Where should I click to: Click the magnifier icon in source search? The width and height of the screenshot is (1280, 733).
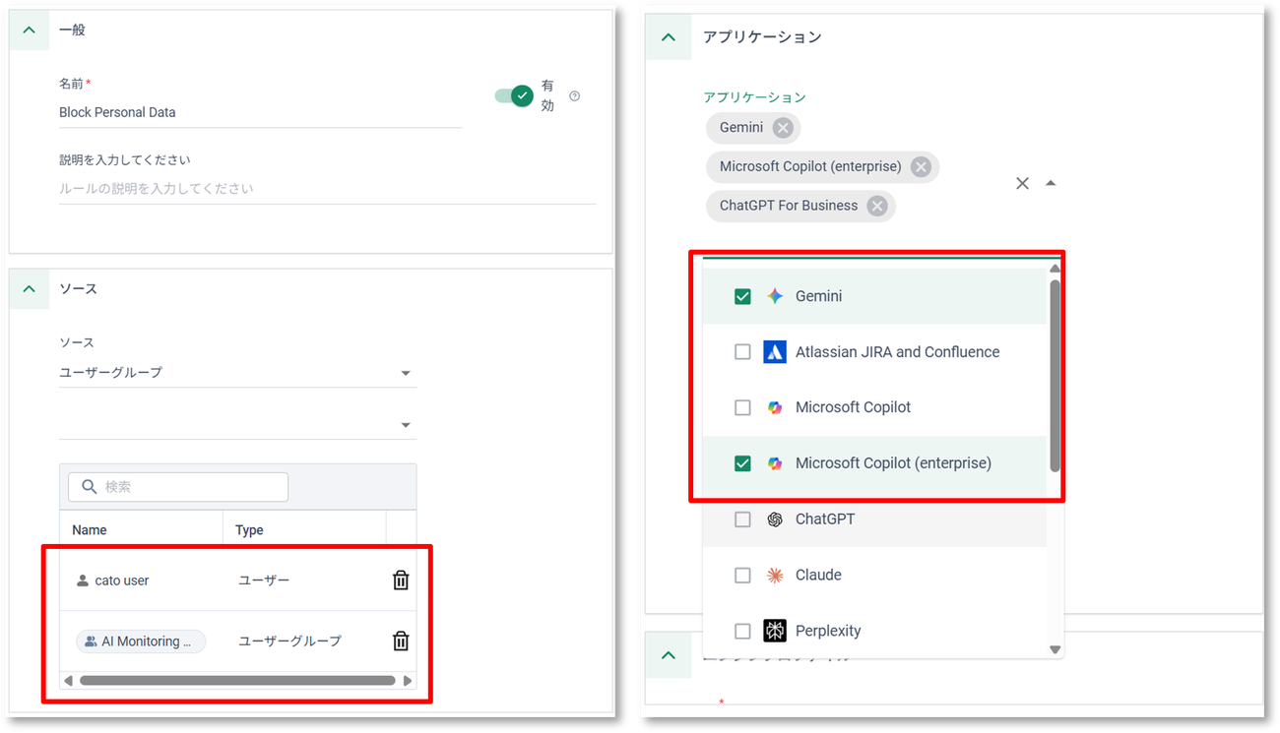pyautogui.click(x=90, y=487)
